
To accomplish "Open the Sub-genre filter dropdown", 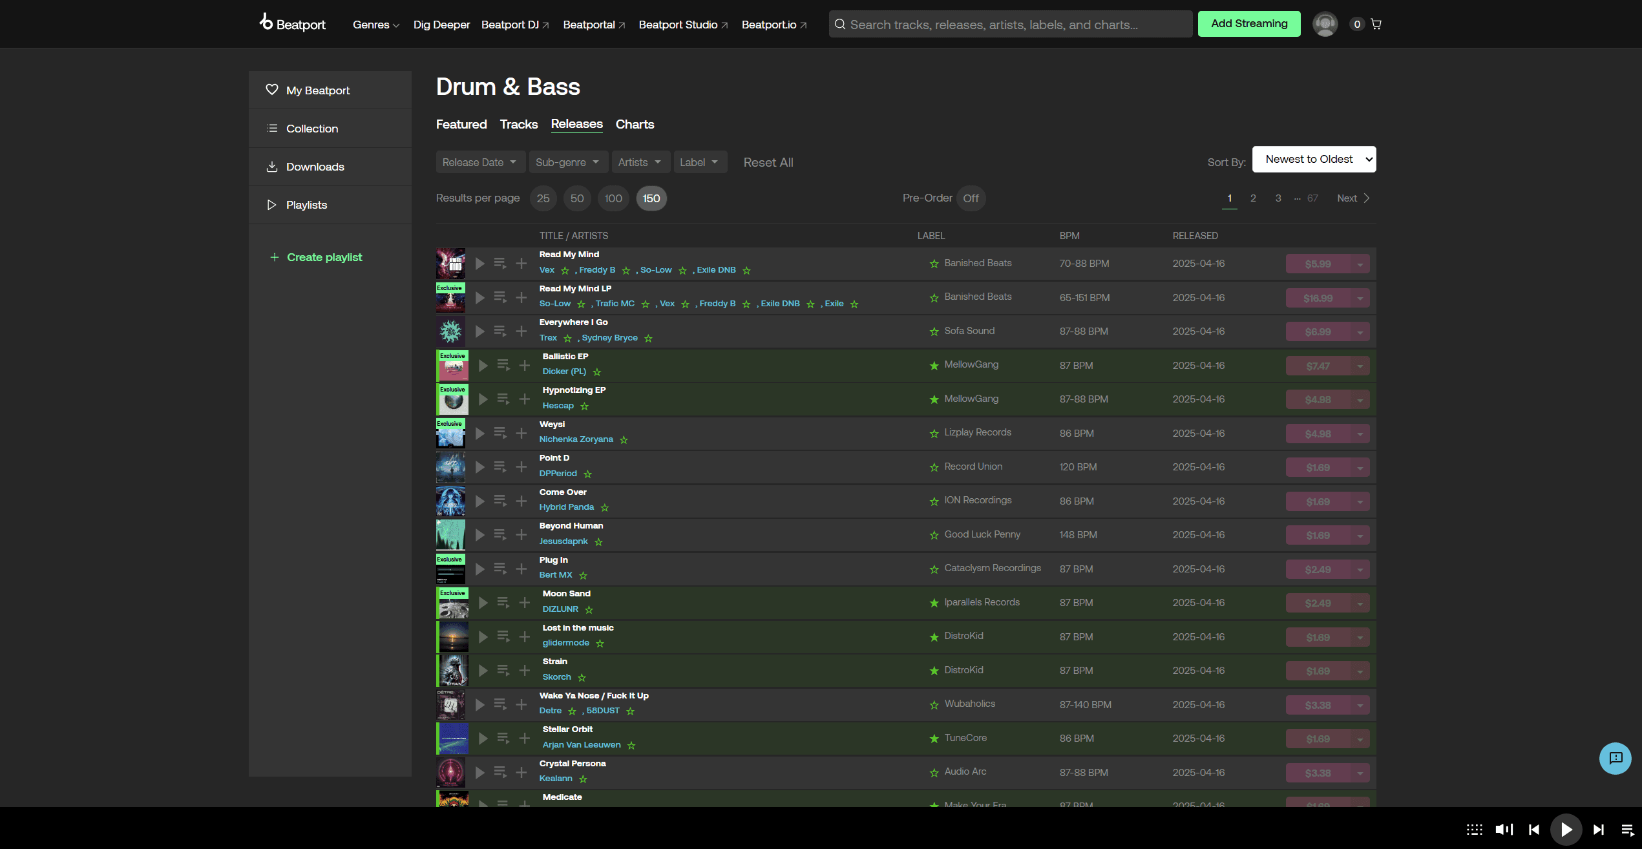I will (x=567, y=162).
